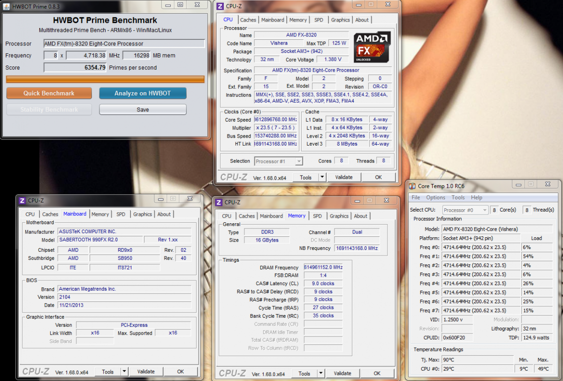
Task: Click memory Size value 16 GBytes
Action: pyautogui.click(x=266, y=240)
